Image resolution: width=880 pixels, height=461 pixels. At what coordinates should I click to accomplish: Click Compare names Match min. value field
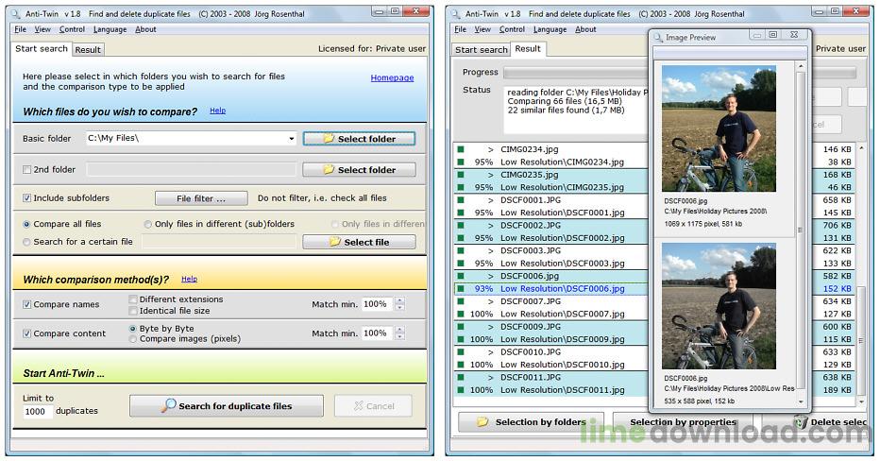coord(378,304)
